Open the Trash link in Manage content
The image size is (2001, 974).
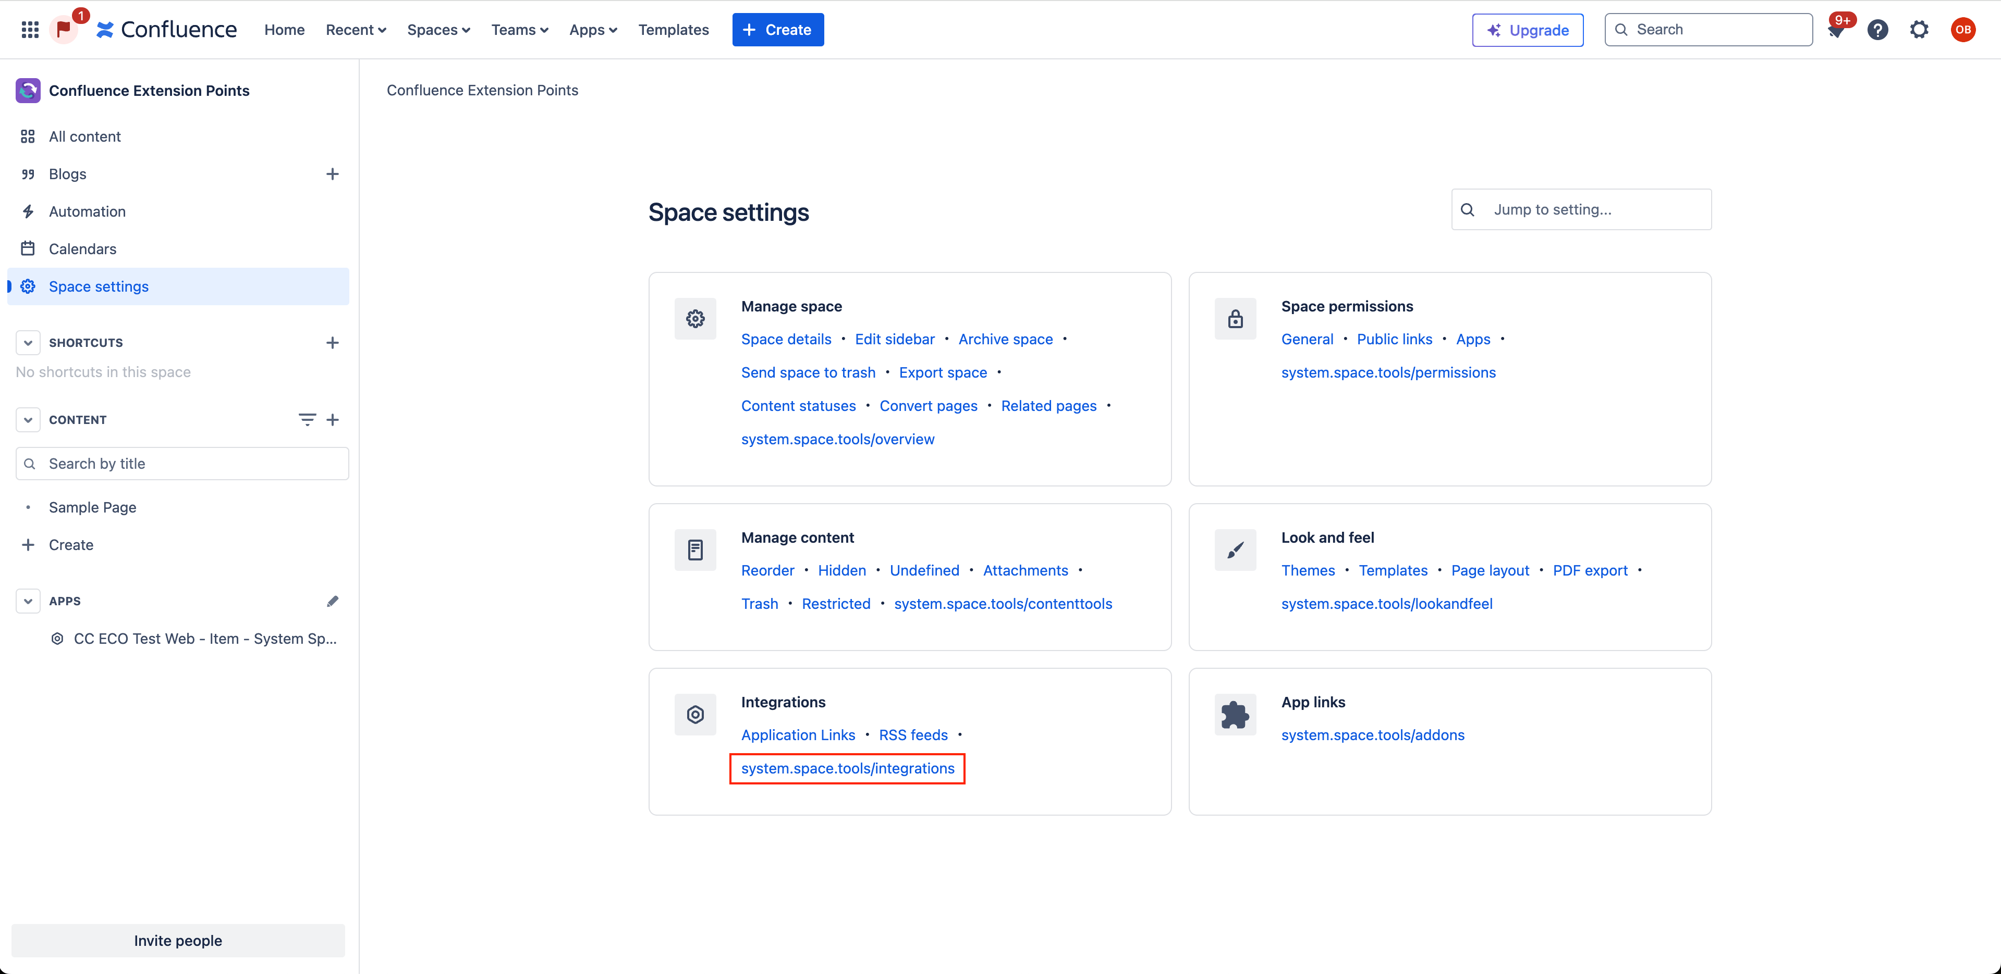coord(760,604)
